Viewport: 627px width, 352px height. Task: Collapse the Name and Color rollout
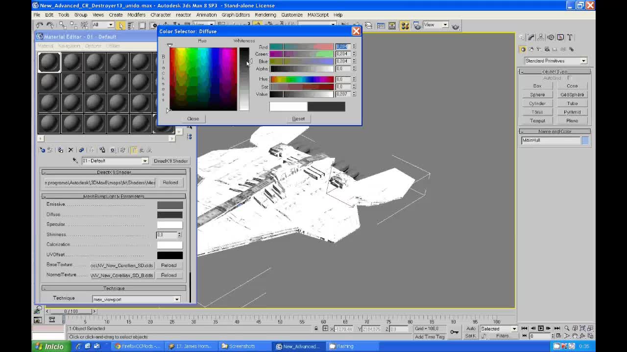pyautogui.click(x=555, y=132)
